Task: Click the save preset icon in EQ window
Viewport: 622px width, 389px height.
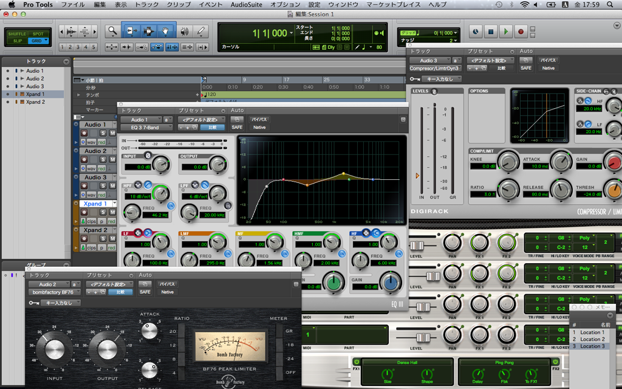Action: coord(195,128)
